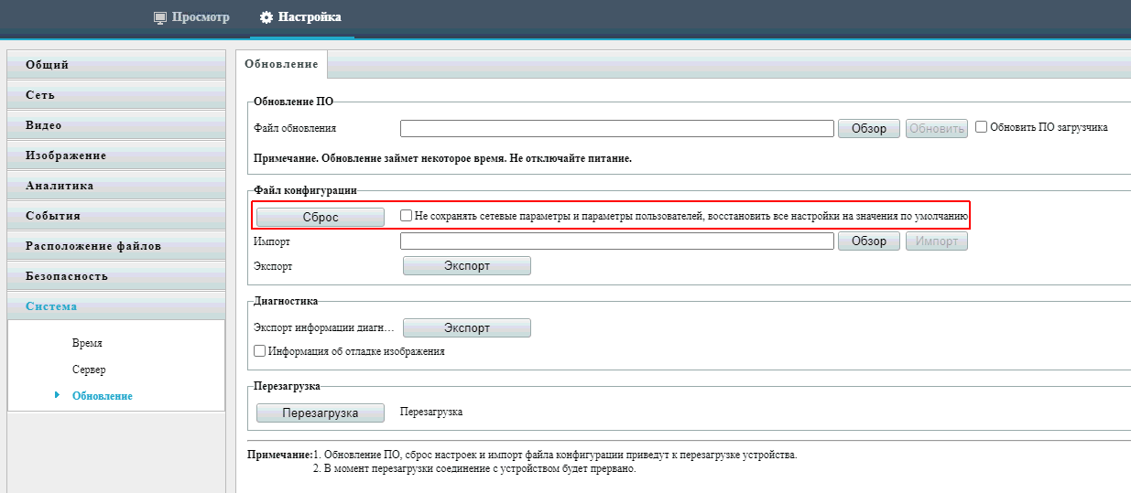Click Обзор next to Файл обновления
Viewport: 1131px width, 493px height.
click(869, 129)
